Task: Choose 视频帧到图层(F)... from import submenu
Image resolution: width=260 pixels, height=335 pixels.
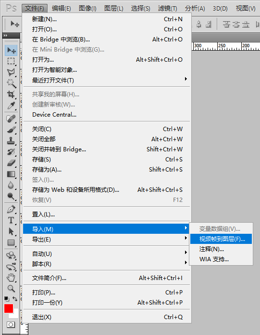Action: (221, 239)
